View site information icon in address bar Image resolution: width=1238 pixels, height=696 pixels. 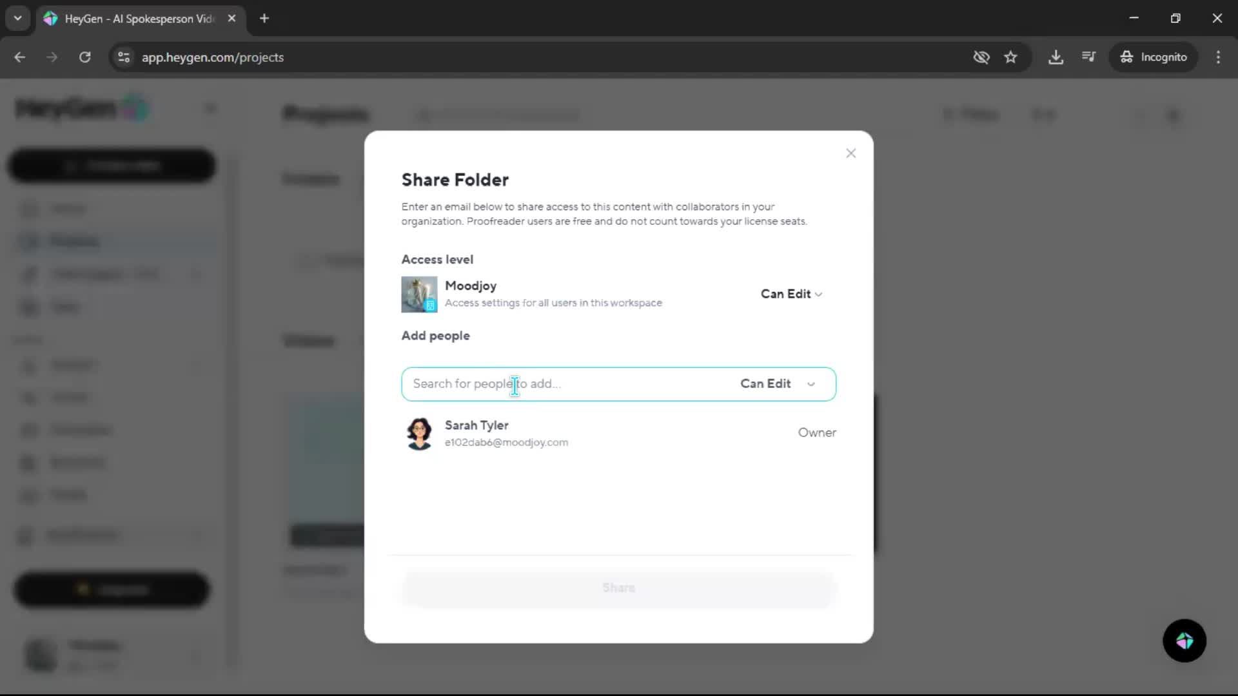point(124,57)
